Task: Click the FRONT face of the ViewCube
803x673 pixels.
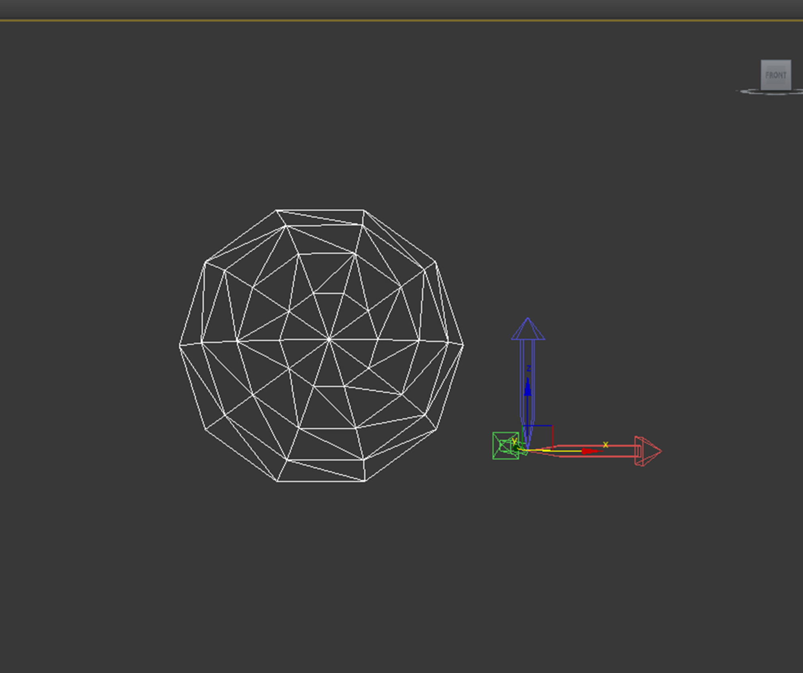Action: (x=776, y=75)
